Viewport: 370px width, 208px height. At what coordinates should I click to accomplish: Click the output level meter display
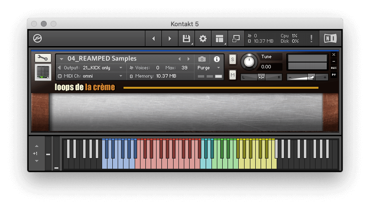[x=307, y=62]
